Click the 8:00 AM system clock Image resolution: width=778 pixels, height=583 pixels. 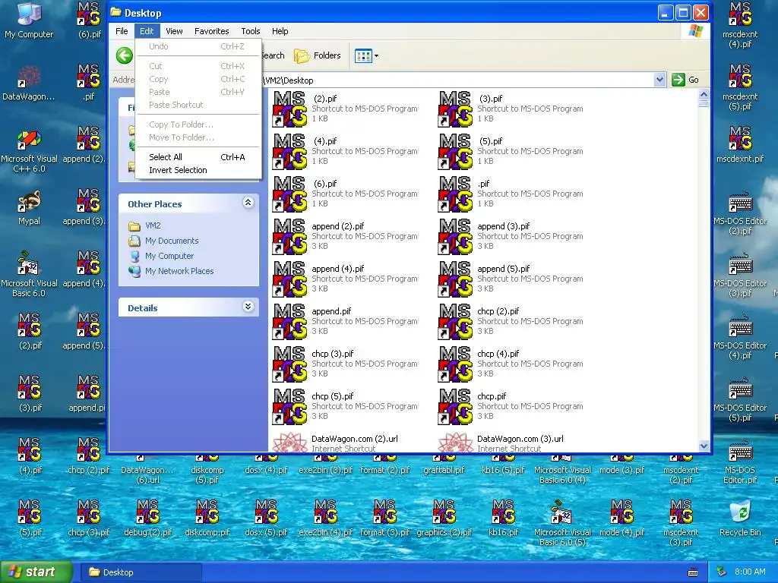[x=750, y=572]
